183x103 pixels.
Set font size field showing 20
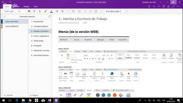pyautogui.click(x=21, y=11)
